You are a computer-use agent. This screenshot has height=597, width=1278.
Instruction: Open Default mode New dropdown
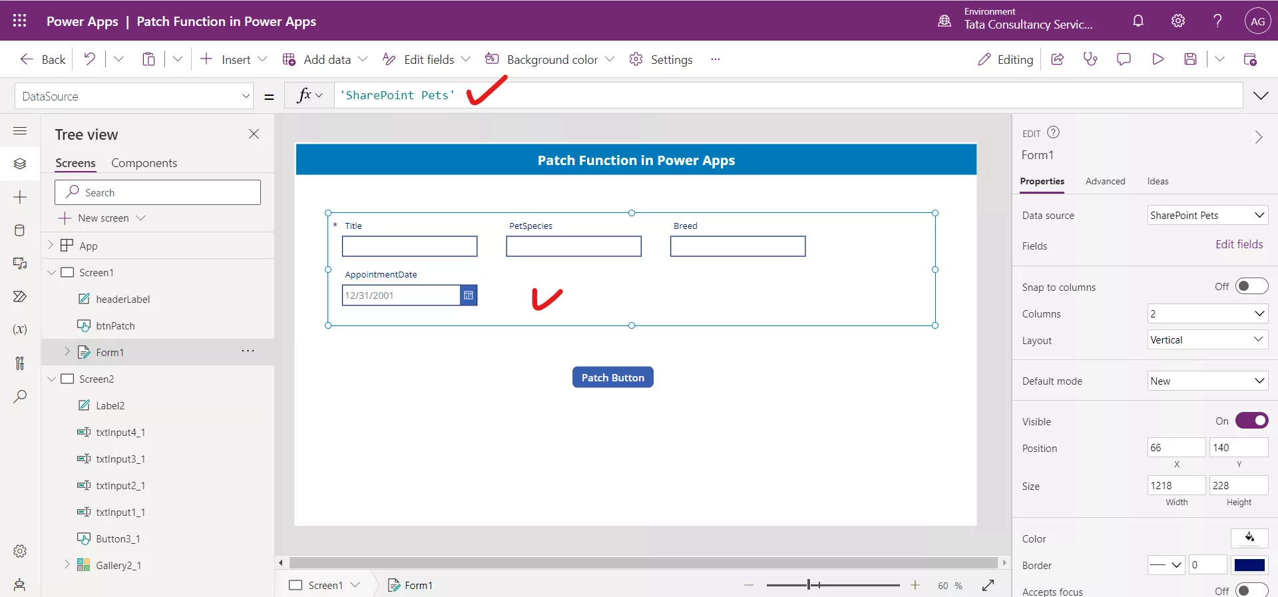point(1207,381)
